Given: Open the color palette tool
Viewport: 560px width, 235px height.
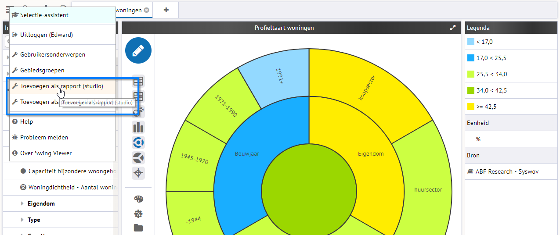Looking at the screenshot, I should click(x=138, y=199).
